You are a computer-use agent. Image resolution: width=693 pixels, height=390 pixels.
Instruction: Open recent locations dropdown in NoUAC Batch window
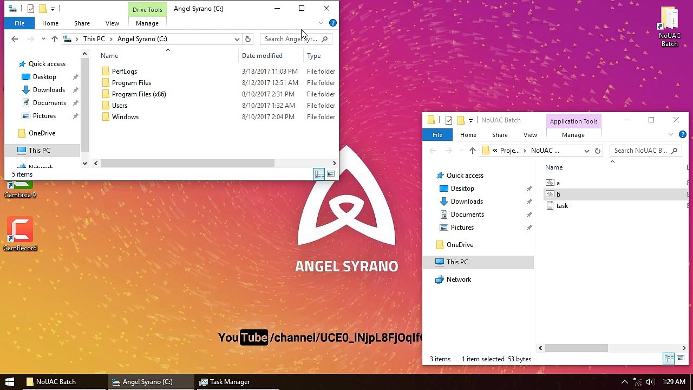(x=461, y=151)
